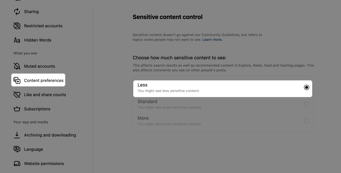This screenshot has height=173, width=341.
Task: Go to Like and share counts settings
Action: (x=45, y=95)
